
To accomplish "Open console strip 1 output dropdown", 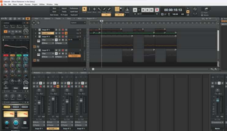I will [39, 125].
